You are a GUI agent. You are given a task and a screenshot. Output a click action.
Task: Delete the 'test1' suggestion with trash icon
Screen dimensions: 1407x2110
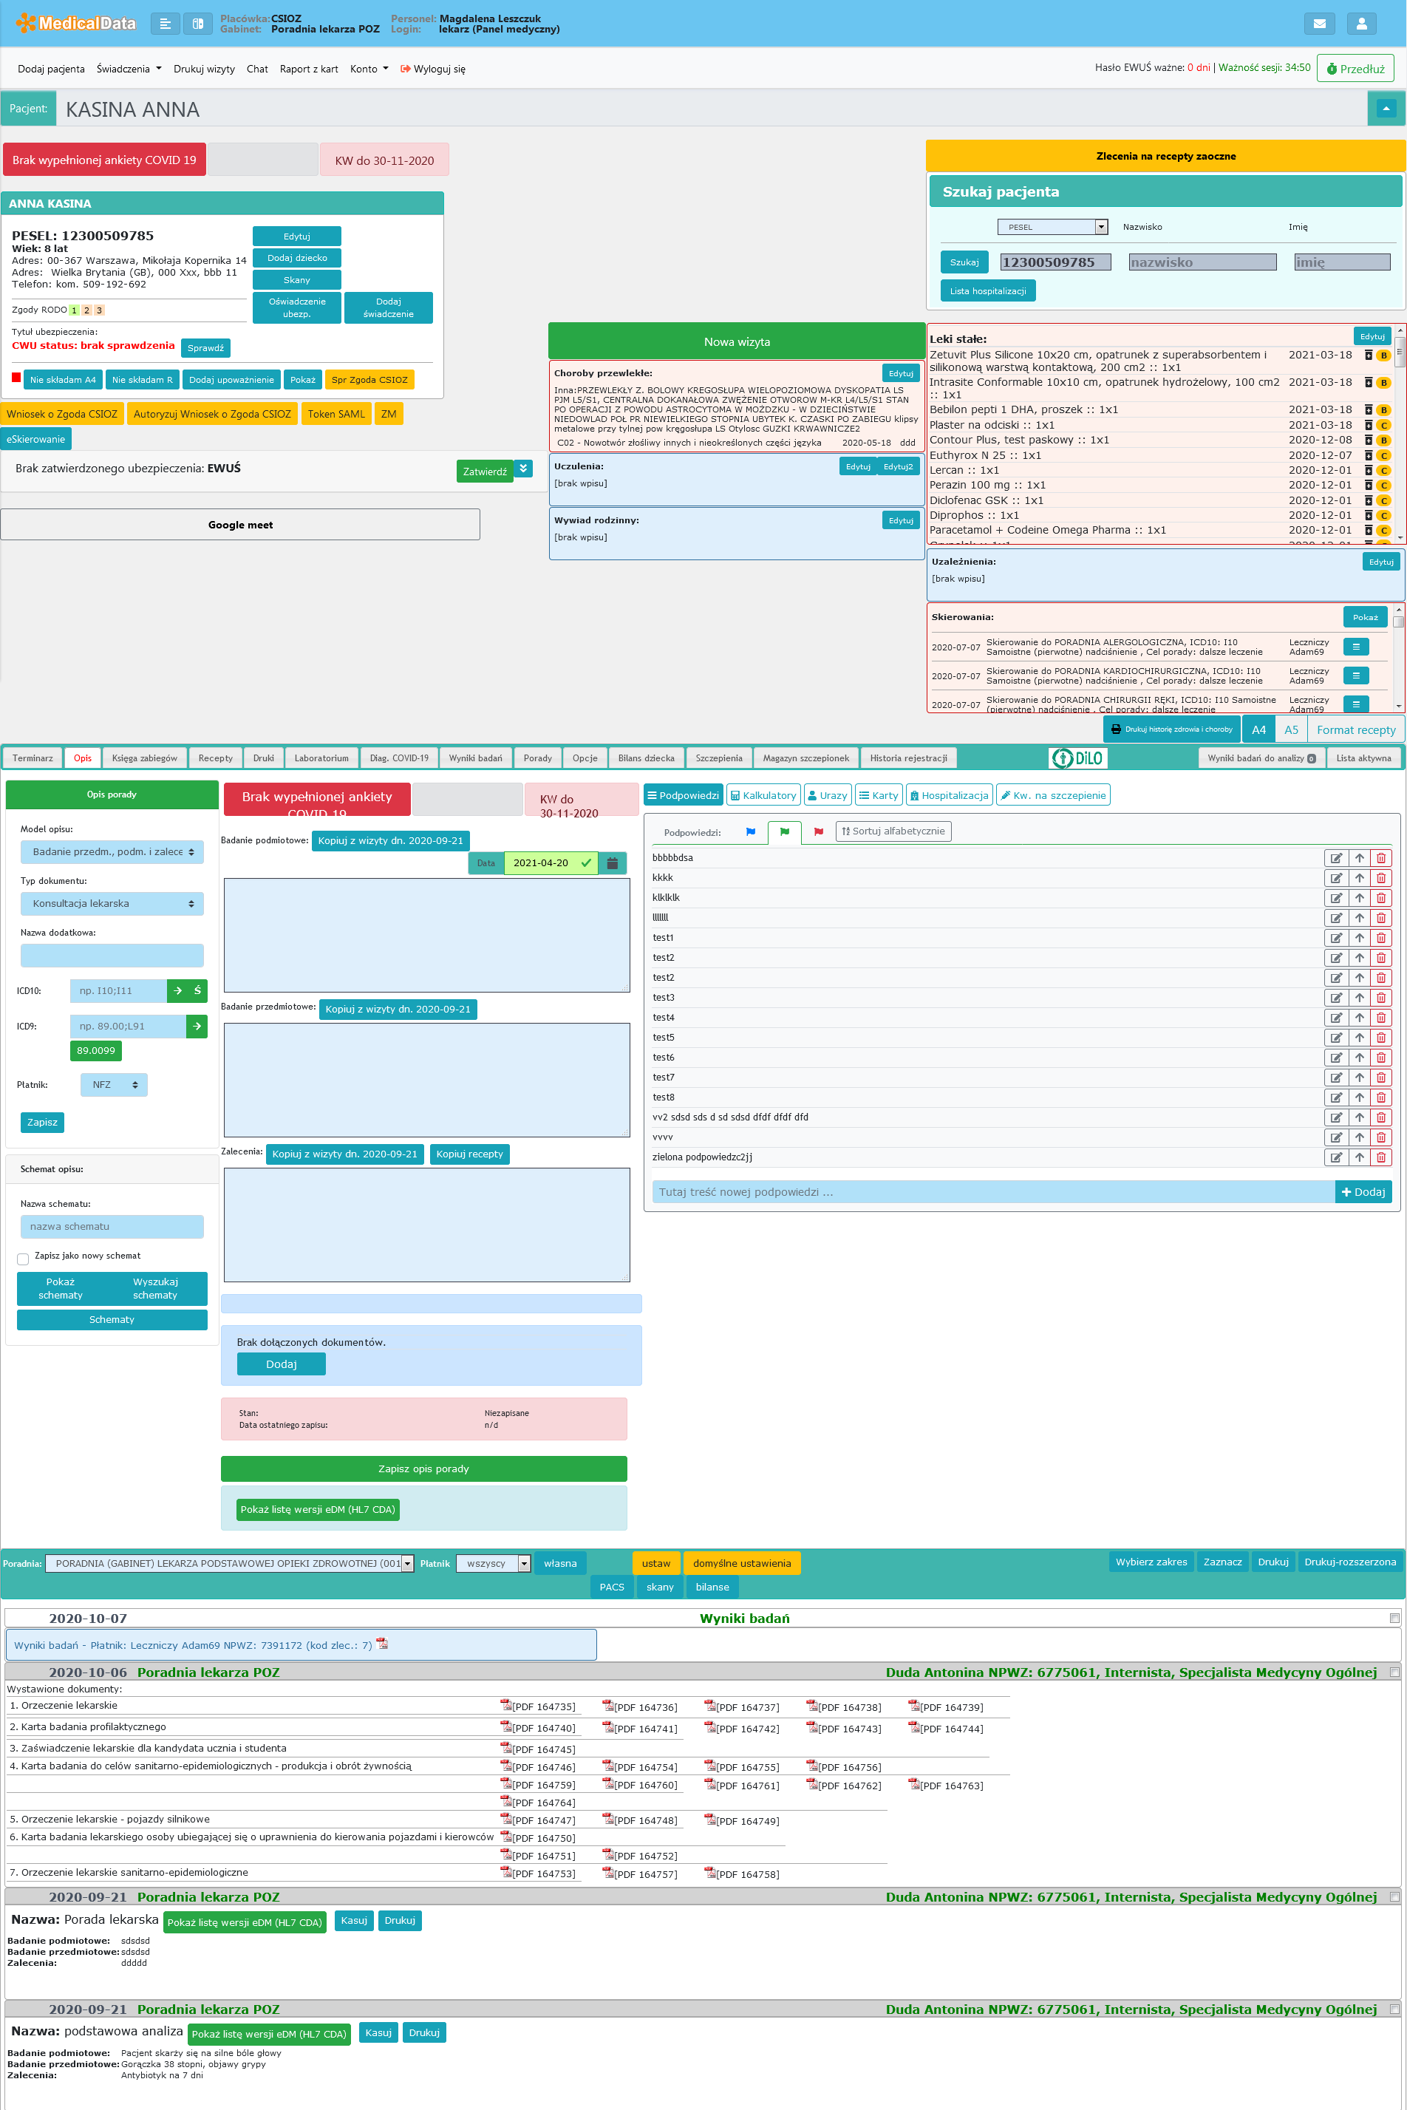(1380, 938)
